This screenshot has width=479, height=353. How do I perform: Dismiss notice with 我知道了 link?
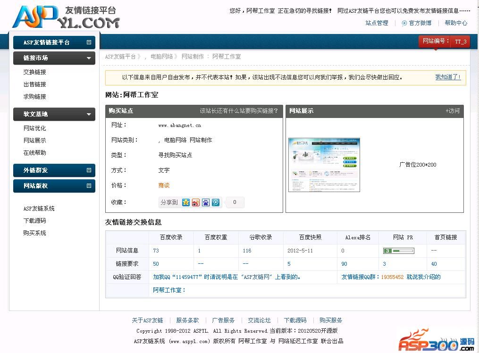(x=447, y=77)
